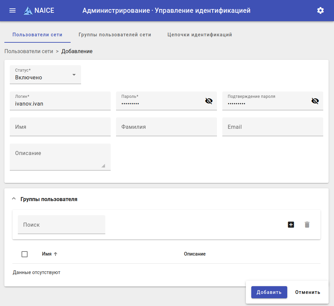Open settings via the gear icon
Image resolution: width=334 pixels, height=306 pixels.
[x=320, y=10]
